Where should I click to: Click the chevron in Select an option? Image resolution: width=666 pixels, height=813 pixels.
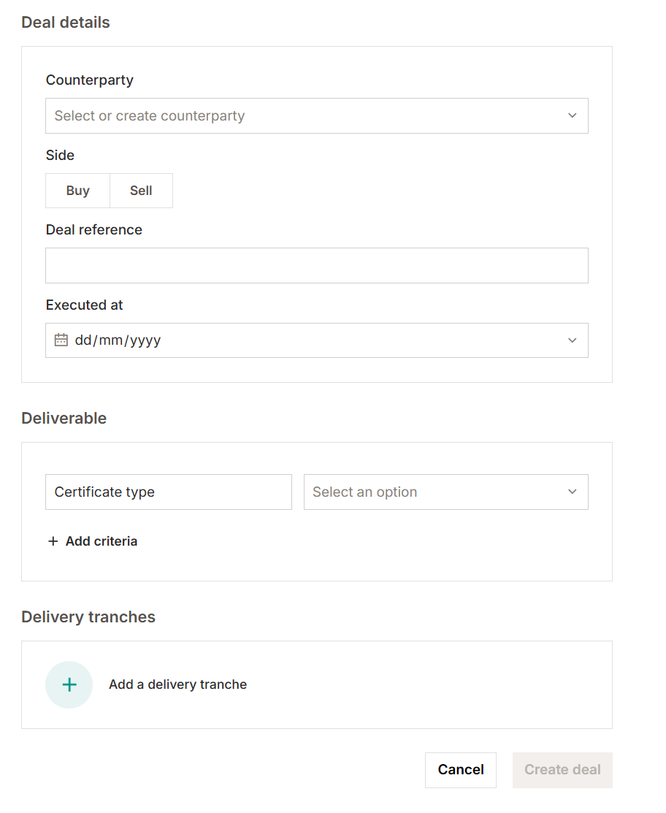click(572, 492)
